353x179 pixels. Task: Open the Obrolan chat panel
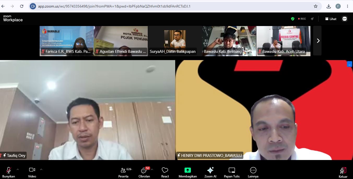tap(144, 172)
